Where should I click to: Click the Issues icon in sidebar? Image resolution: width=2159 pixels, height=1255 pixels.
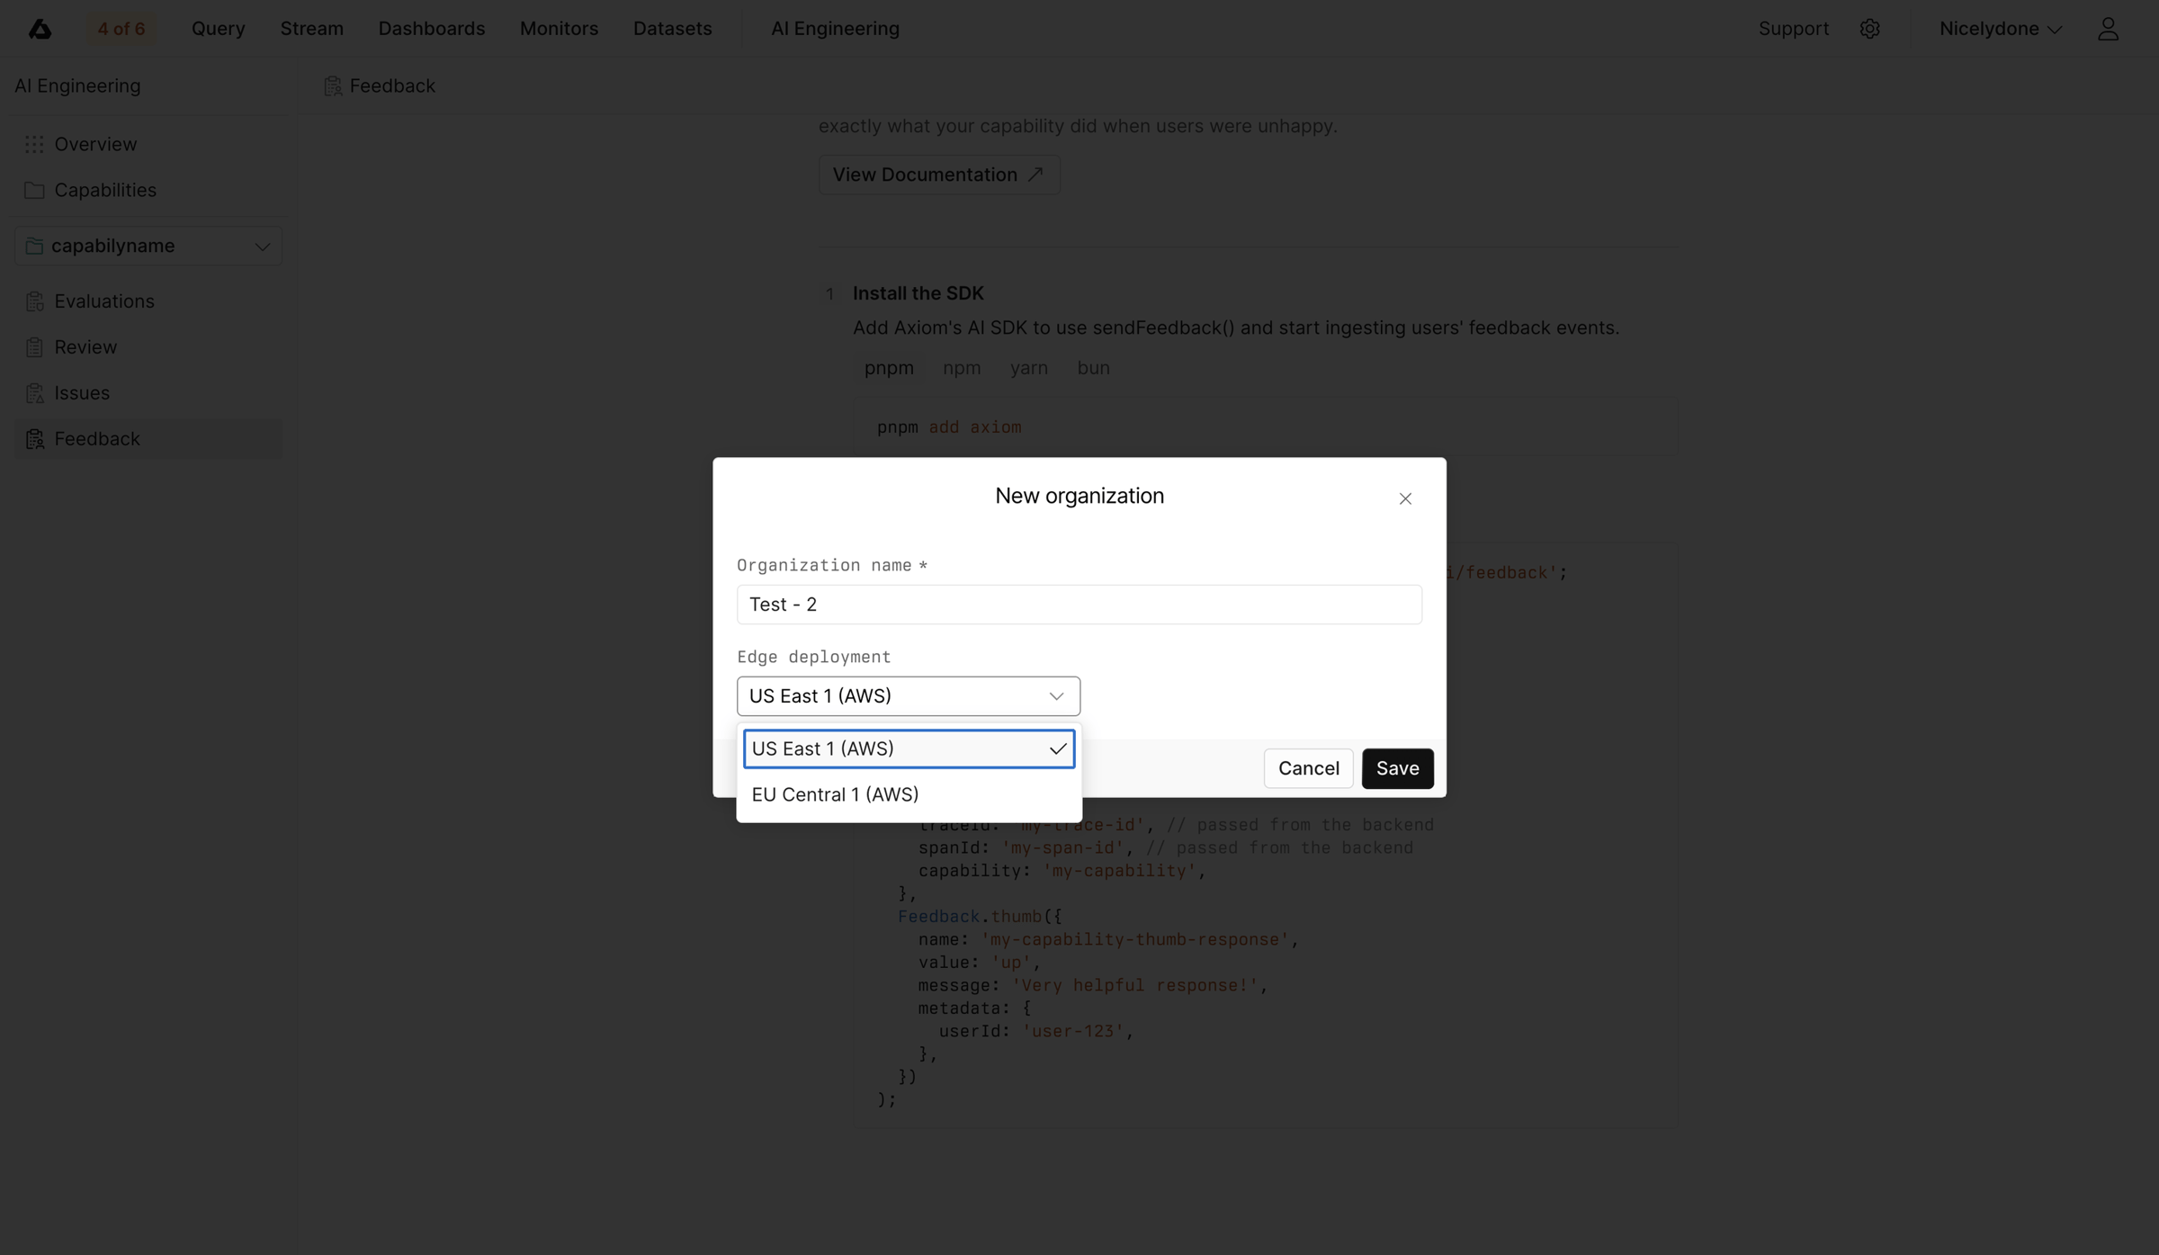click(34, 393)
